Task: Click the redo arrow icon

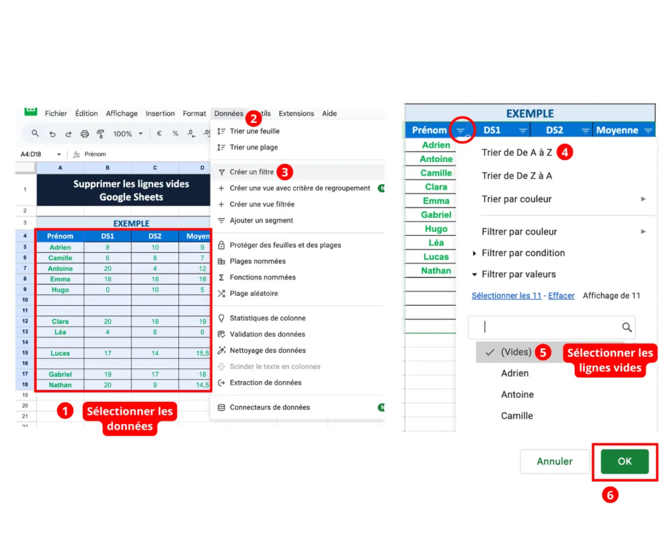Action: tap(68, 134)
